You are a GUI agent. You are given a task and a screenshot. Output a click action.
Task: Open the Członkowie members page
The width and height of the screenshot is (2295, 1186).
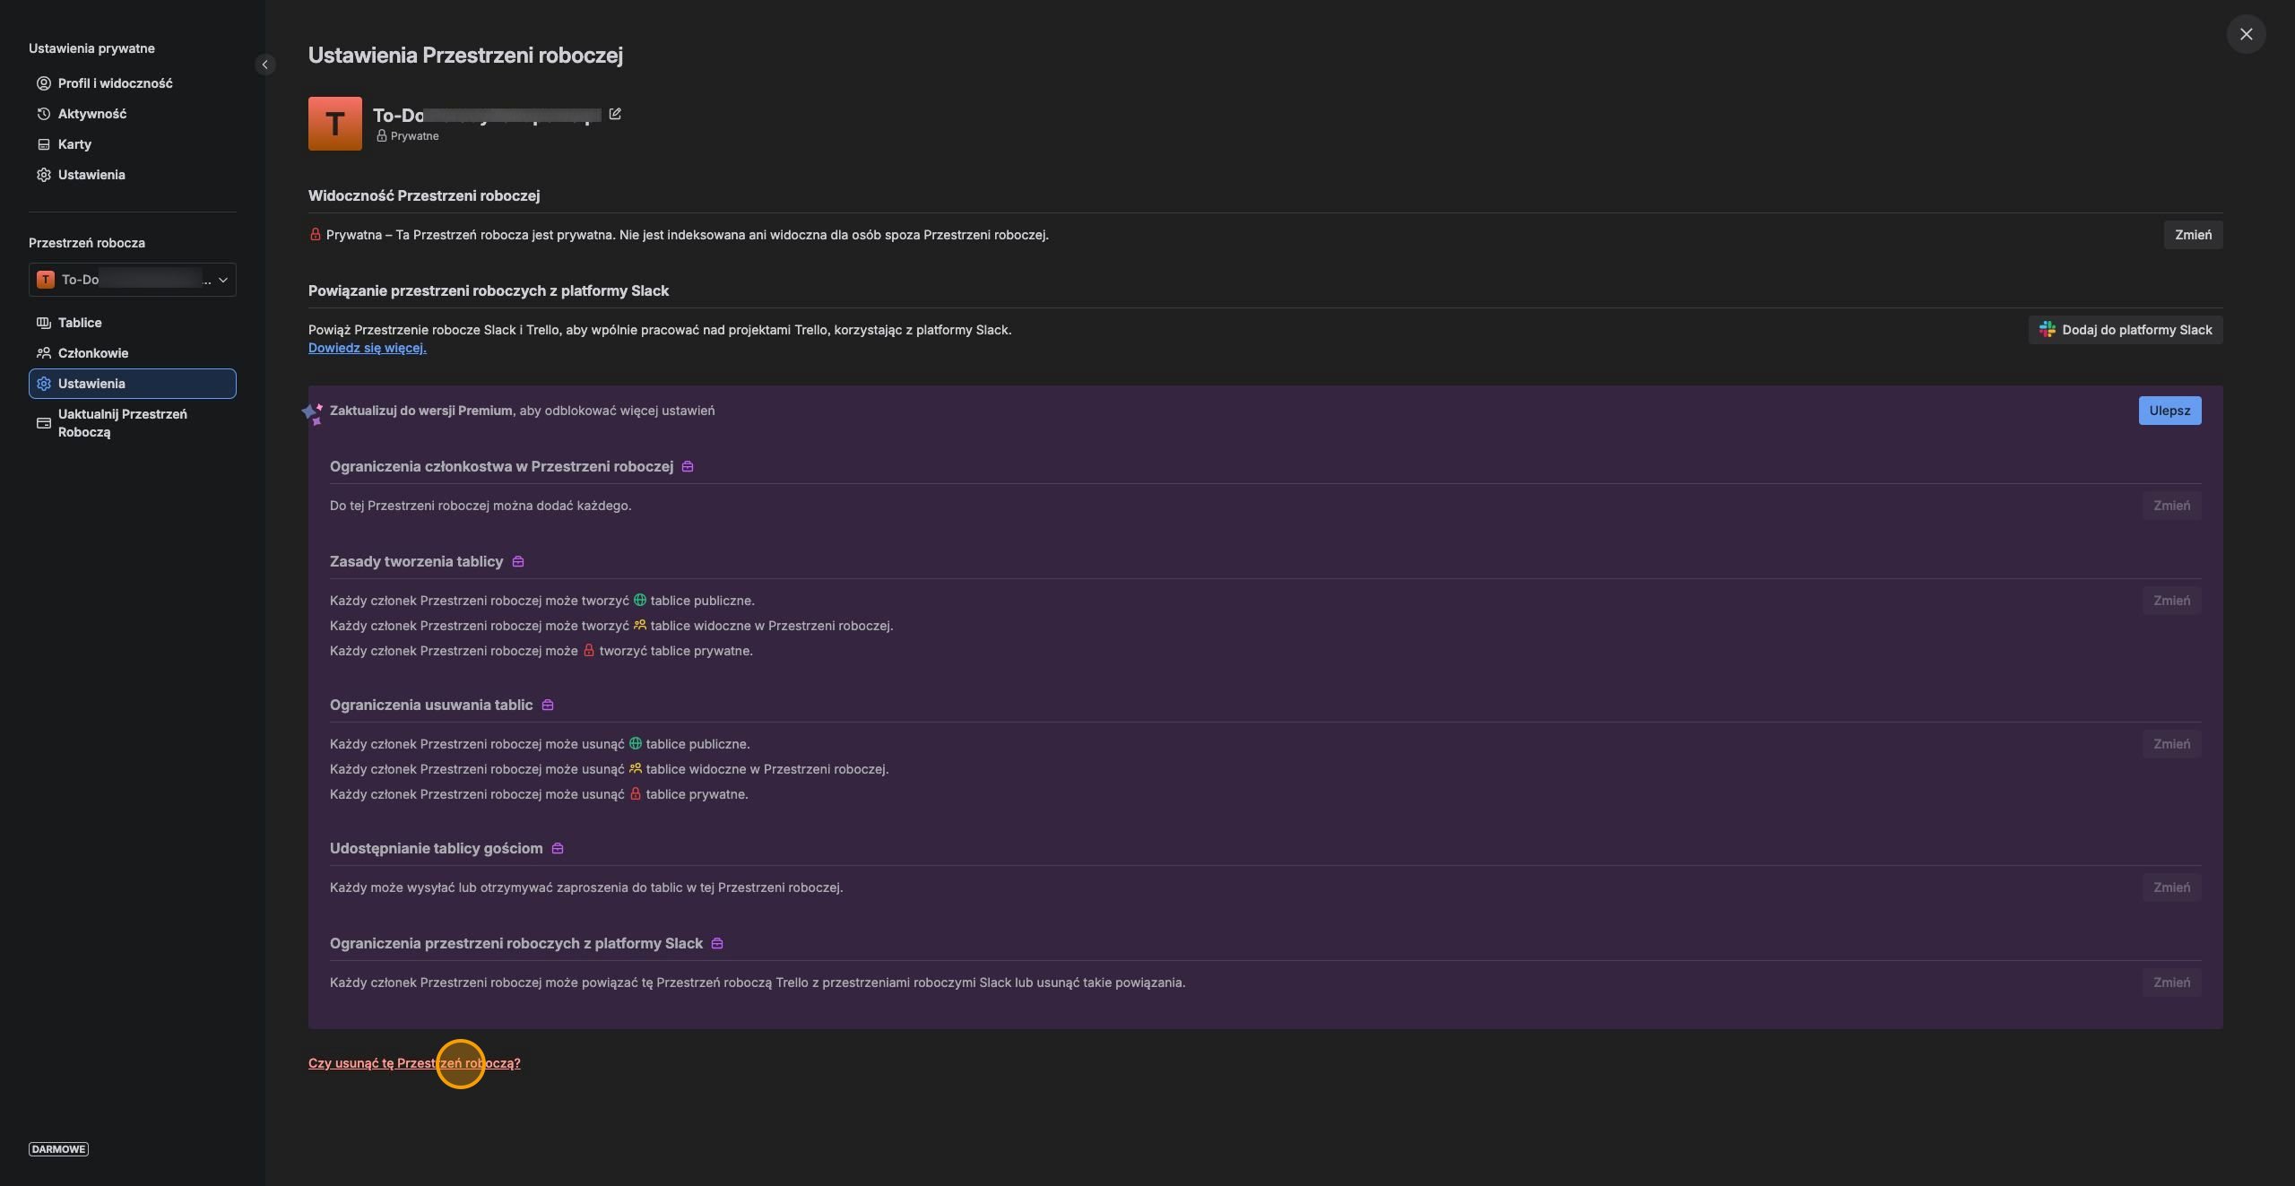point(133,353)
